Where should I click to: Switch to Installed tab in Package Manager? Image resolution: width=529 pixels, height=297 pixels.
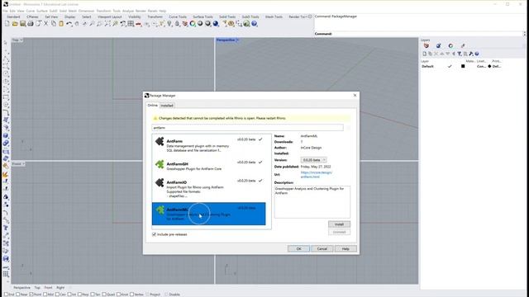(167, 106)
